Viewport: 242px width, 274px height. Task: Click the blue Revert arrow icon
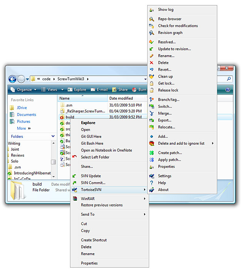pos(151,69)
